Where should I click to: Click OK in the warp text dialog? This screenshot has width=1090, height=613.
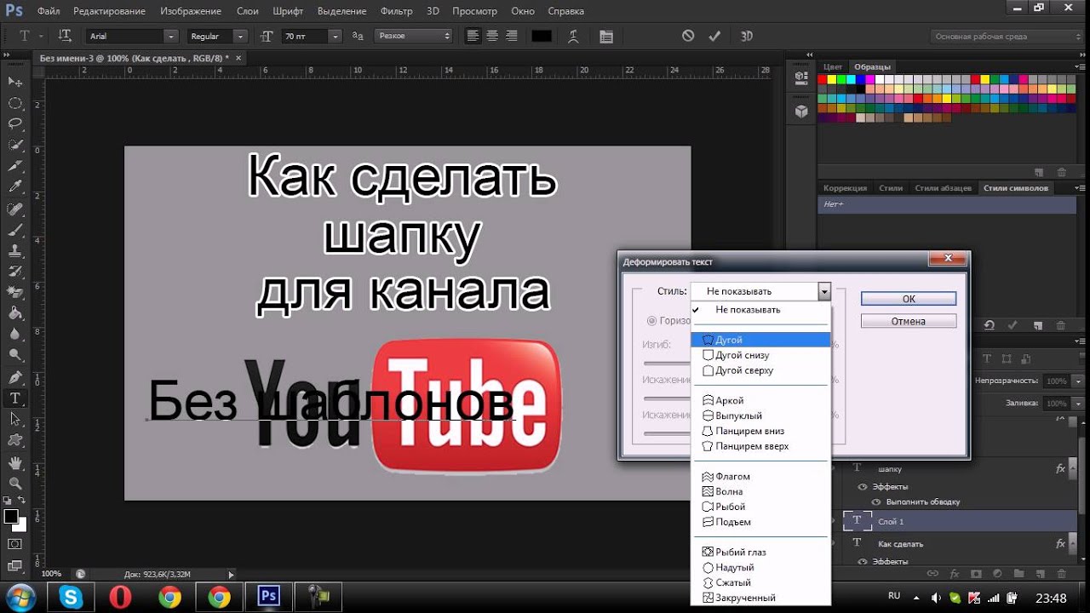pyautogui.click(x=909, y=299)
